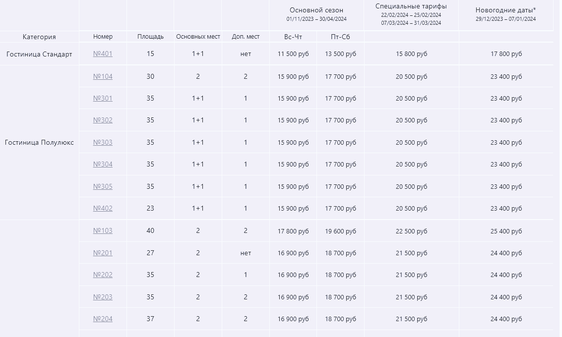Follow the №302 room link
562x337 pixels.
[103, 120]
